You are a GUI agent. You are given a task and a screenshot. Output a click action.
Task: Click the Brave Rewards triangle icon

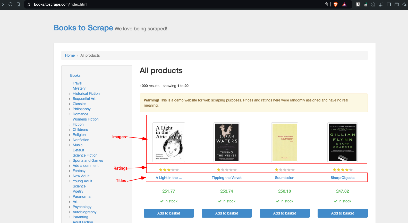pos(344,4)
